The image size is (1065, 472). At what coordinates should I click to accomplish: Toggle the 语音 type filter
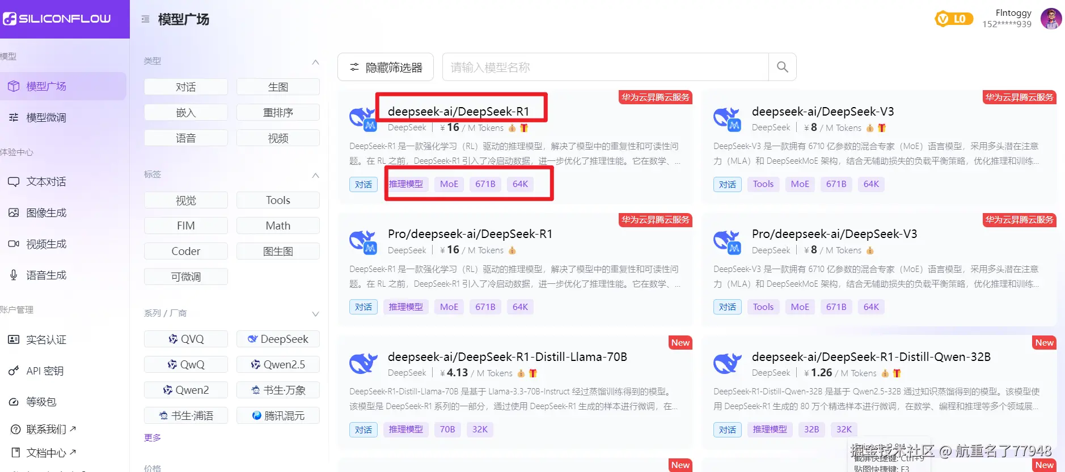click(186, 138)
